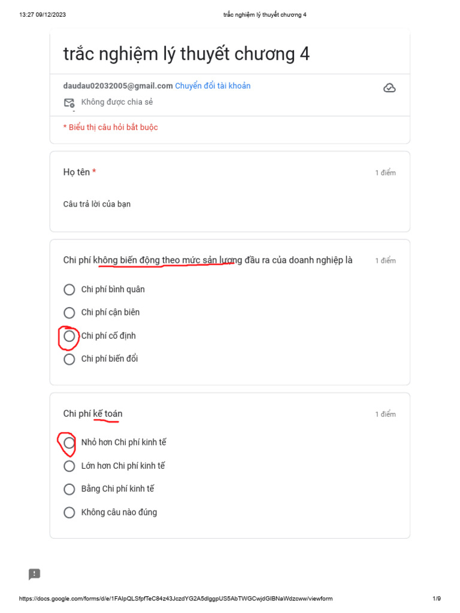The height and width of the screenshot is (613, 460).
Task: Click the not-shared email envelope icon
Action: click(69, 103)
